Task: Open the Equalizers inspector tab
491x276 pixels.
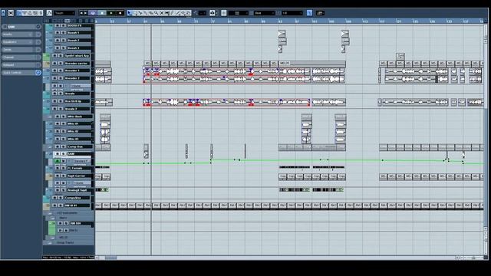Action: click(x=21, y=42)
